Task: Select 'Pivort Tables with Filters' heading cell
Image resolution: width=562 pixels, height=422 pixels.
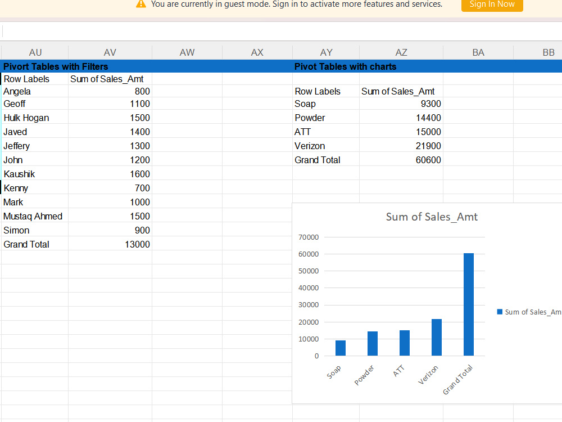Action: 35,66
